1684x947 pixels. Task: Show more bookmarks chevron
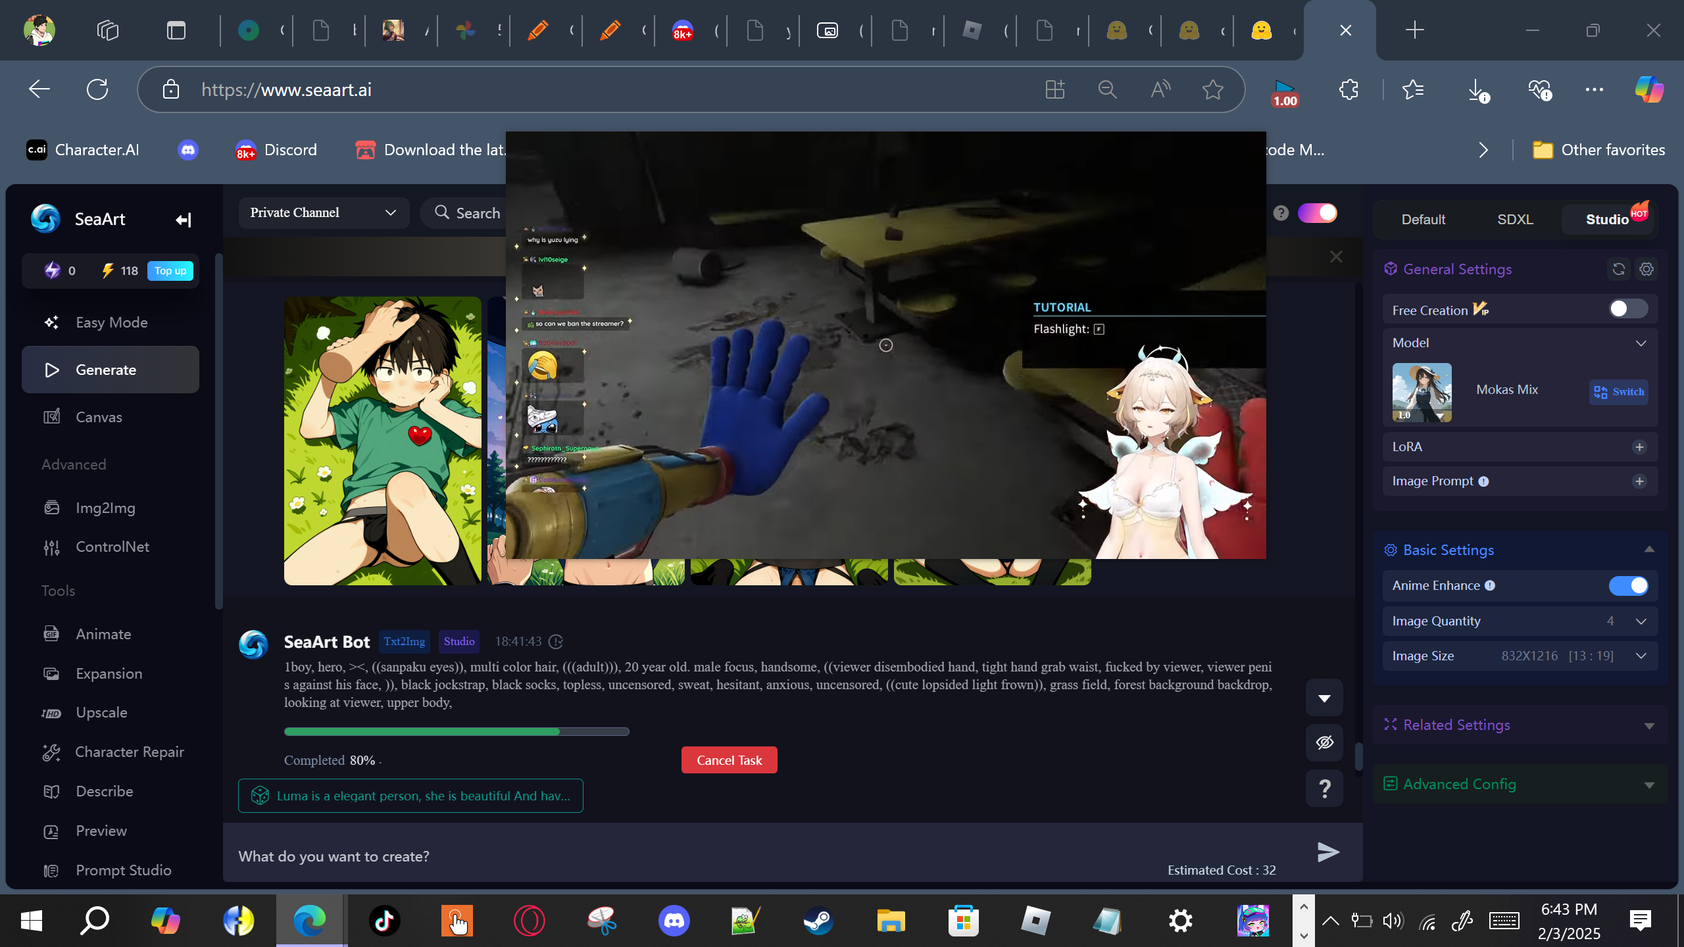pyautogui.click(x=1483, y=150)
